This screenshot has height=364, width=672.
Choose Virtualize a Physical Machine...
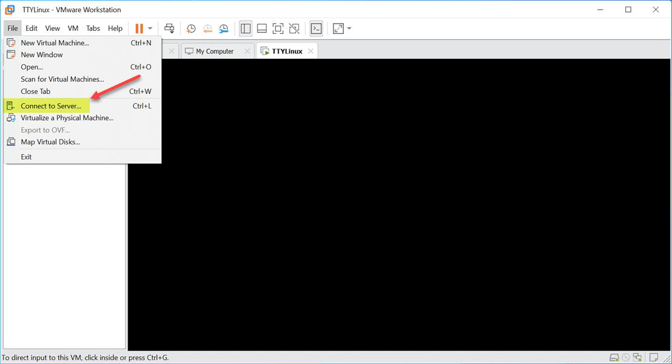pos(82,118)
